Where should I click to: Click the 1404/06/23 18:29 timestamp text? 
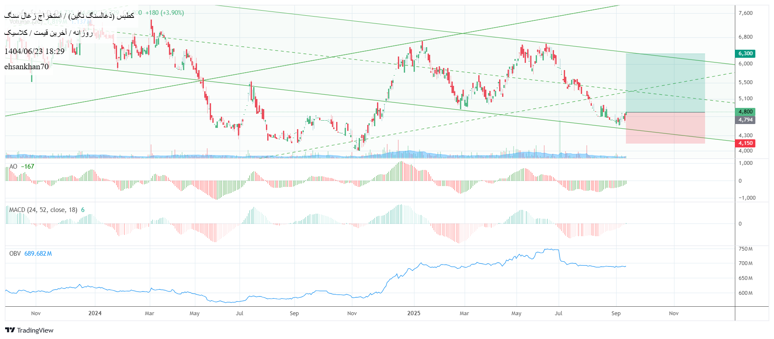pos(34,51)
